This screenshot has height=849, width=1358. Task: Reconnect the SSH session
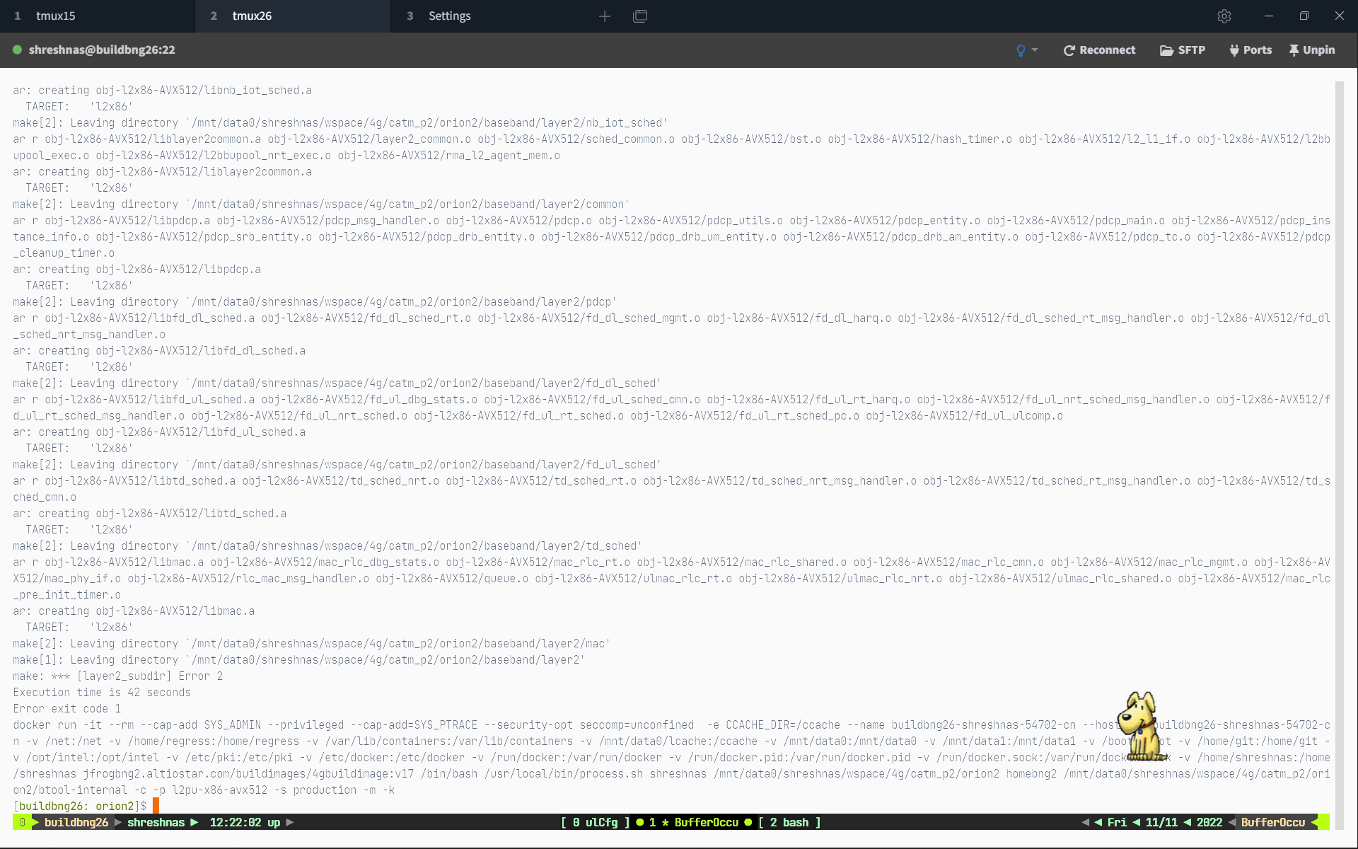1098,50
